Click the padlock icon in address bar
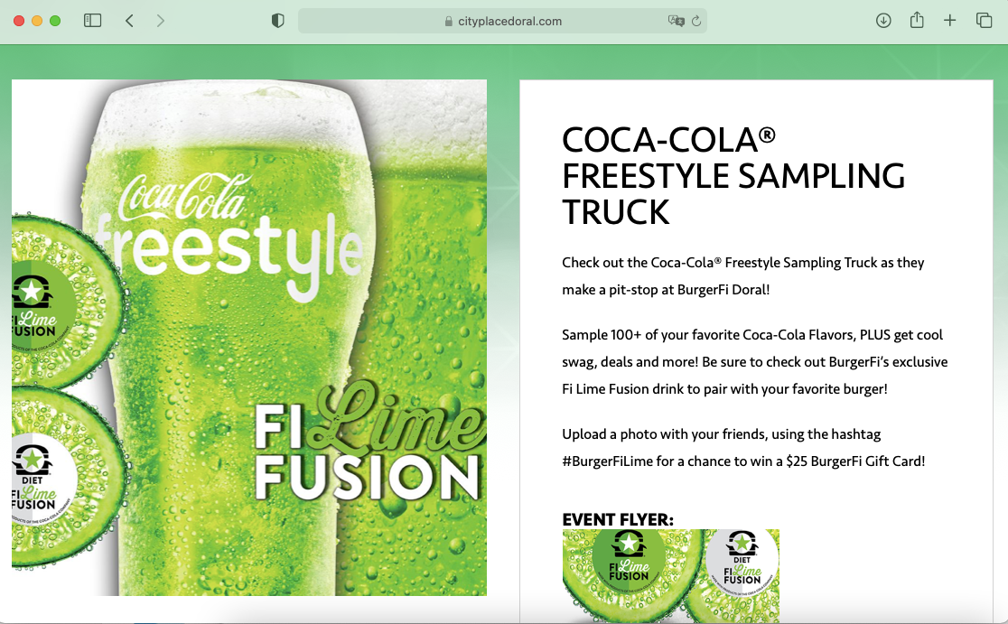Screen dimensions: 1008x624 click(449, 21)
